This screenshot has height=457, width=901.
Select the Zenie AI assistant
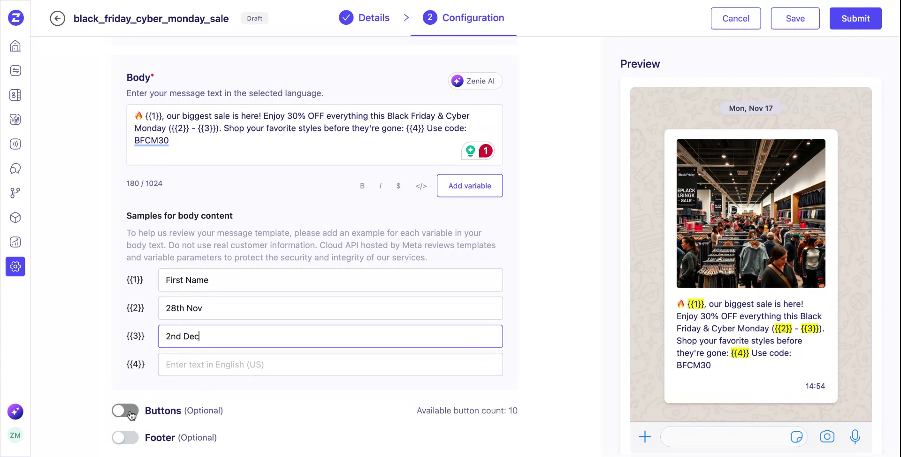[475, 81]
